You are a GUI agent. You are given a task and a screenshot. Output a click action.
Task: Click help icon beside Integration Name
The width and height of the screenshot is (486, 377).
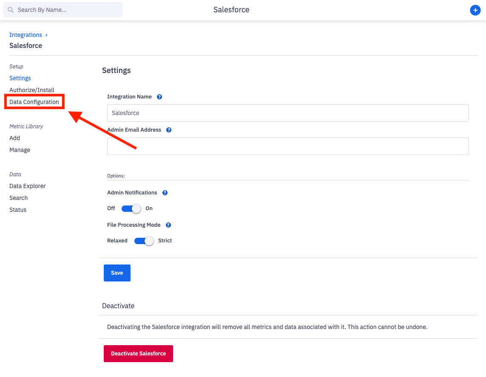pos(159,97)
